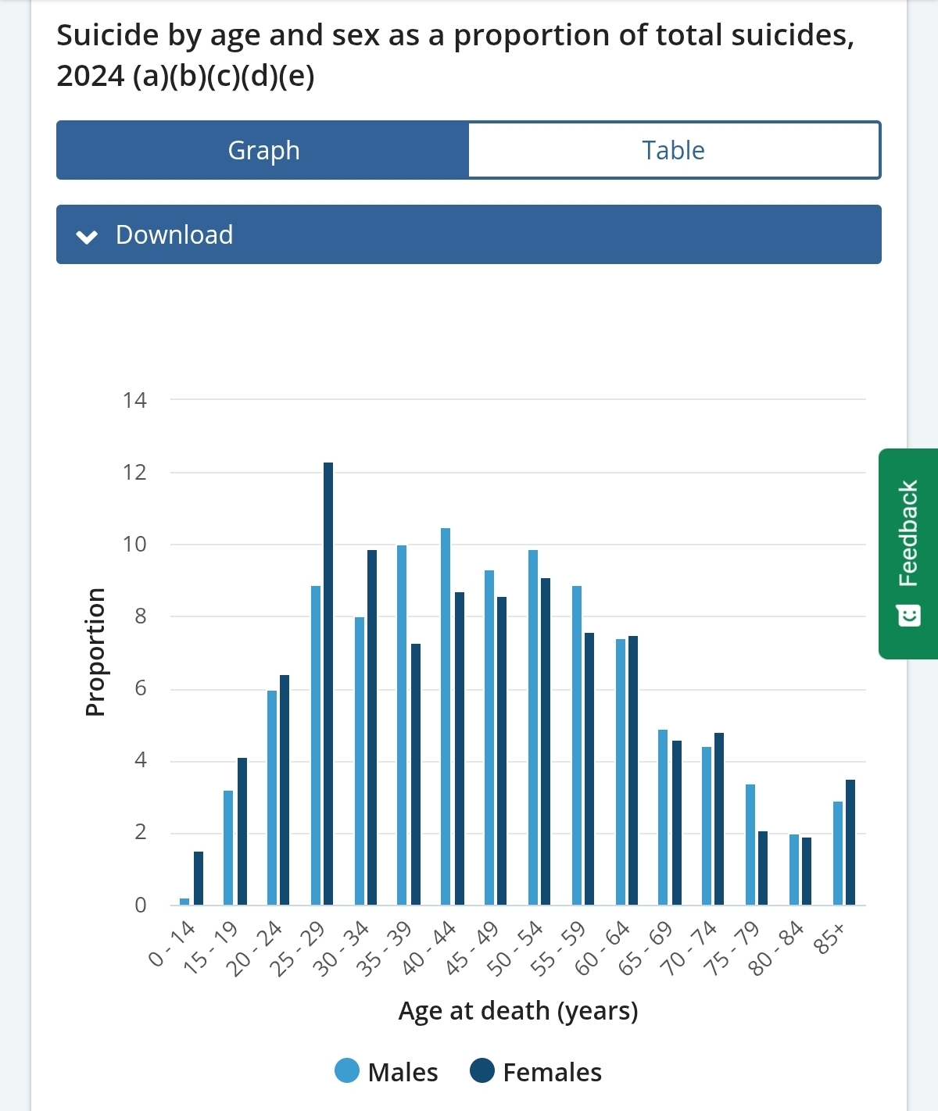Select the Females bar for 30 - 34
Screen dimensions: 938x1111
pyautogui.click(x=372, y=727)
